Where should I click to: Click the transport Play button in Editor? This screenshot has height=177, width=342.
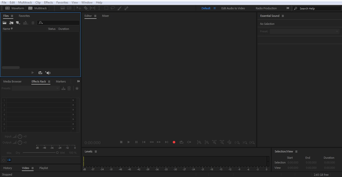129,142
